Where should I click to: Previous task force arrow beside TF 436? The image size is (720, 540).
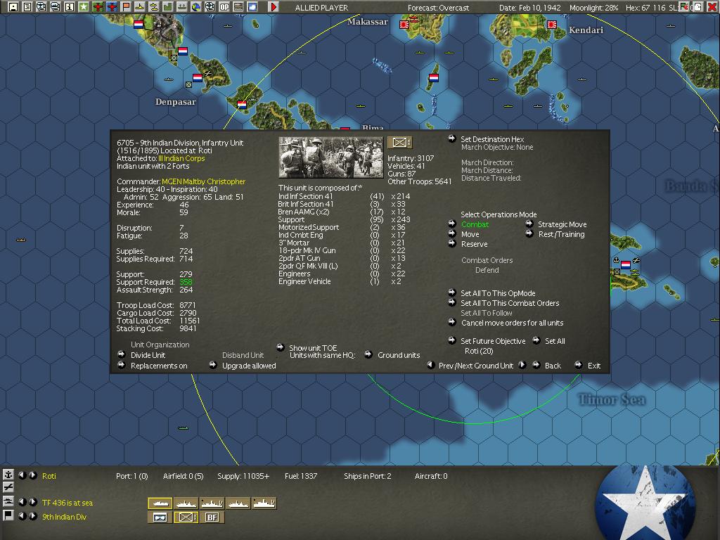[x=22, y=502]
